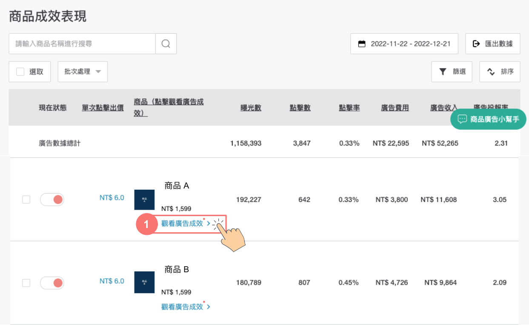Open the 商品廣告小幫手 chat bubble
Image resolution: width=529 pixels, height=325 pixels.
[488, 119]
